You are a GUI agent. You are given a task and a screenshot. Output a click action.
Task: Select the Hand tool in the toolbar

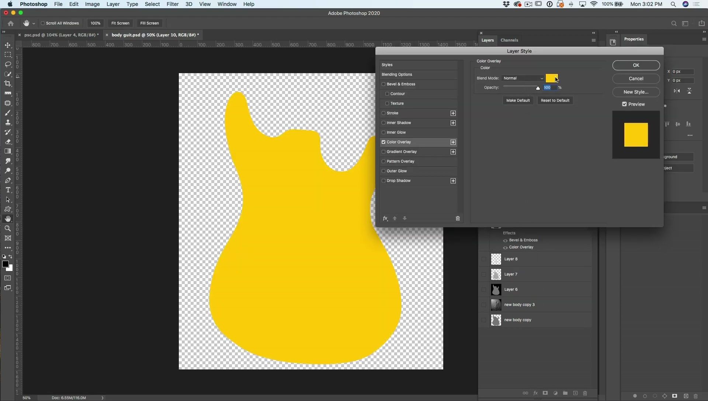tap(8, 219)
